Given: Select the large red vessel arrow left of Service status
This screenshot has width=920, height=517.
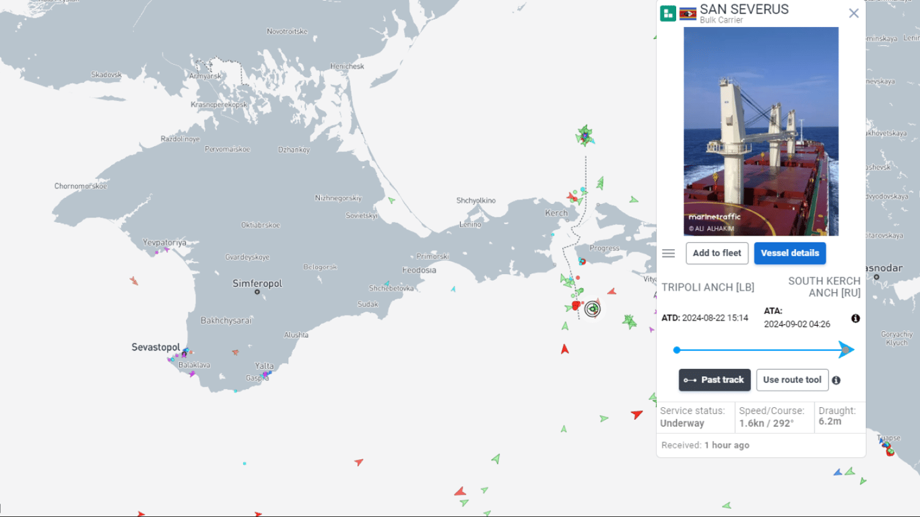Looking at the screenshot, I should click(636, 414).
